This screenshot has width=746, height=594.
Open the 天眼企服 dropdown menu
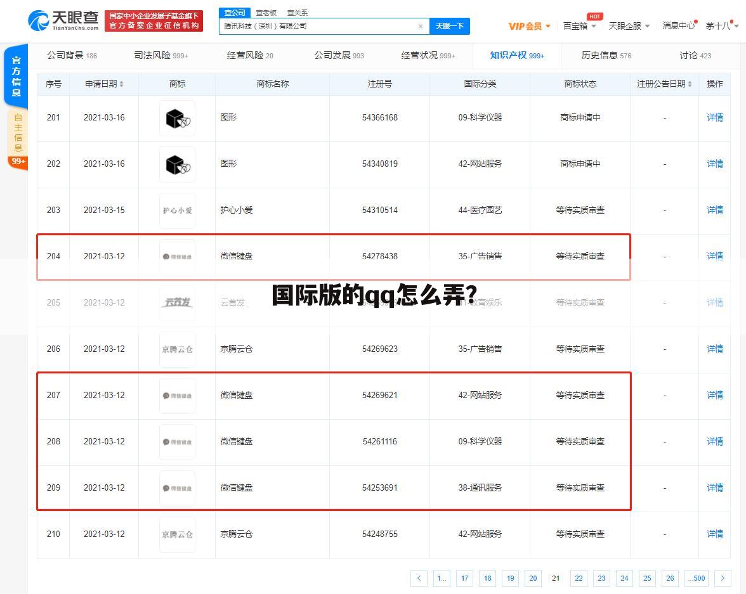pyautogui.click(x=629, y=26)
